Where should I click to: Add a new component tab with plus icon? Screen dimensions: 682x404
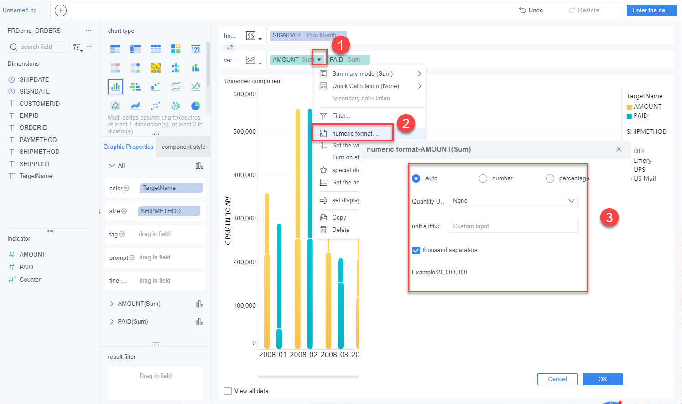pyautogui.click(x=61, y=10)
